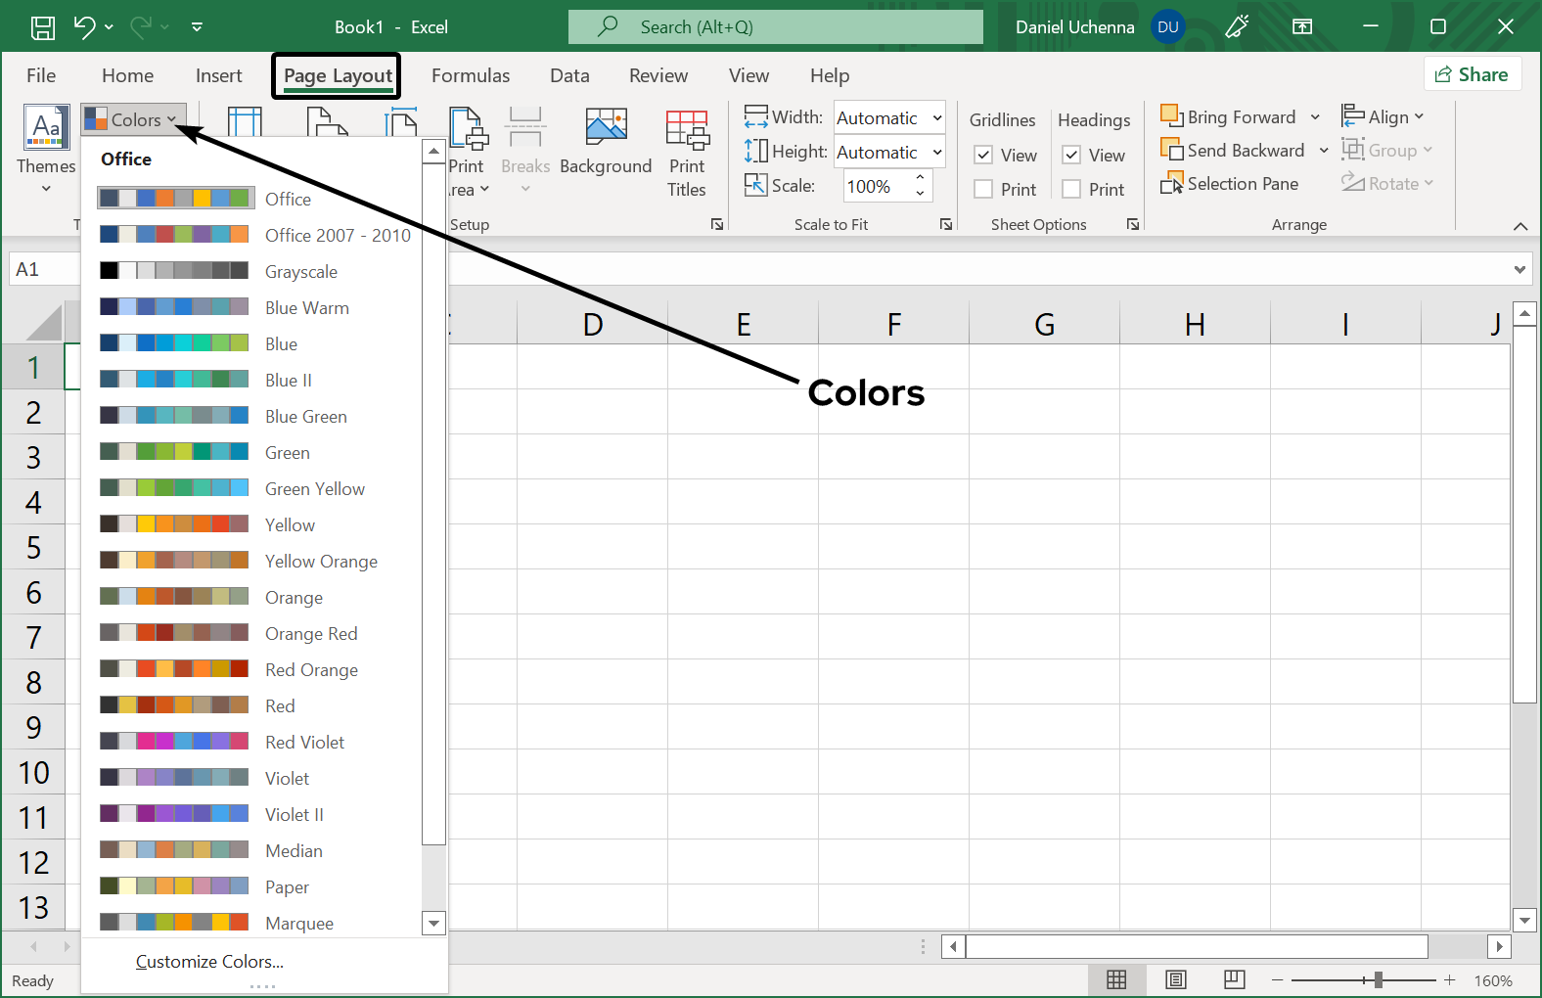Open the Background picture icon
Image resolution: width=1542 pixels, height=998 pixels.
pyautogui.click(x=606, y=128)
